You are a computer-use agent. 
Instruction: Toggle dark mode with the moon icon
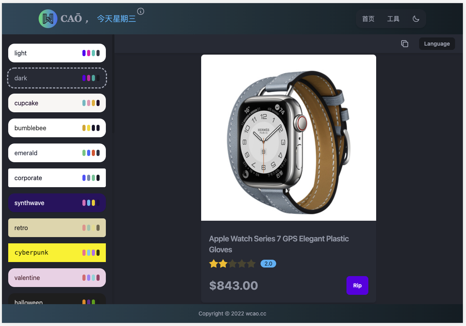[416, 19]
